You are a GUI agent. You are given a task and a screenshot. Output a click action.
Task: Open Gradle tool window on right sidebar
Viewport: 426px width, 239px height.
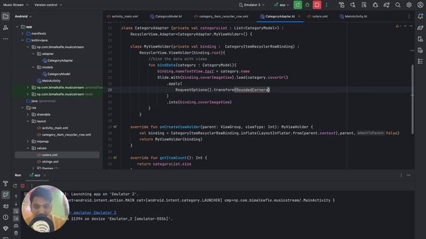pos(420,28)
